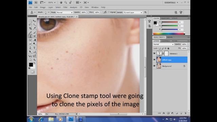Add a layer style (fx) button
This screenshot has height=122, width=217.
(x=164, y=113)
